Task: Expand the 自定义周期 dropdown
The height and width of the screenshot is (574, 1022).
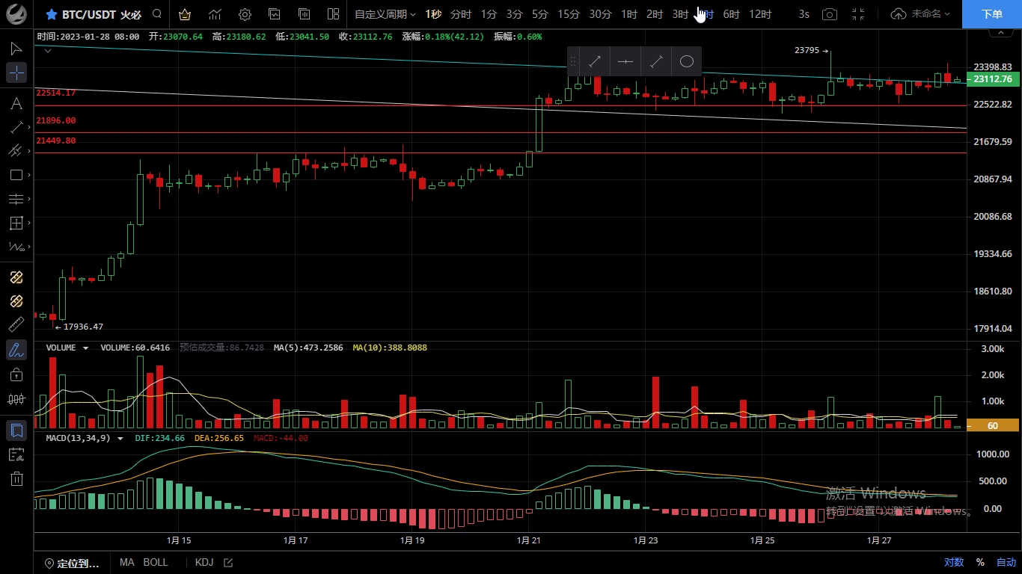Action: tap(385, 14)
